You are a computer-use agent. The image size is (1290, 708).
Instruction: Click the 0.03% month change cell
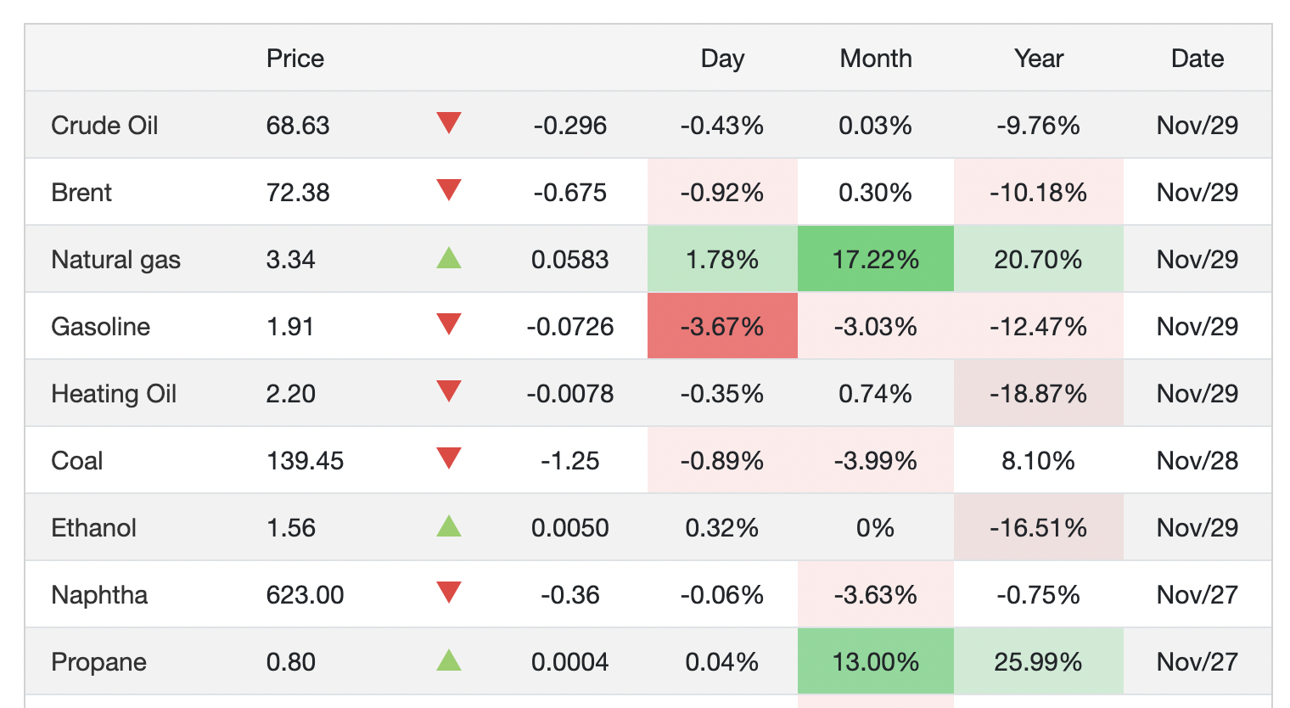click(x=876, y=126)
